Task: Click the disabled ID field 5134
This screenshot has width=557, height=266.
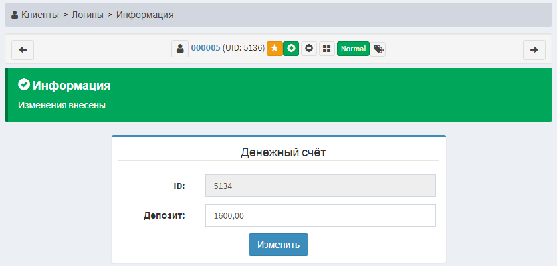Action: [320, 186]
